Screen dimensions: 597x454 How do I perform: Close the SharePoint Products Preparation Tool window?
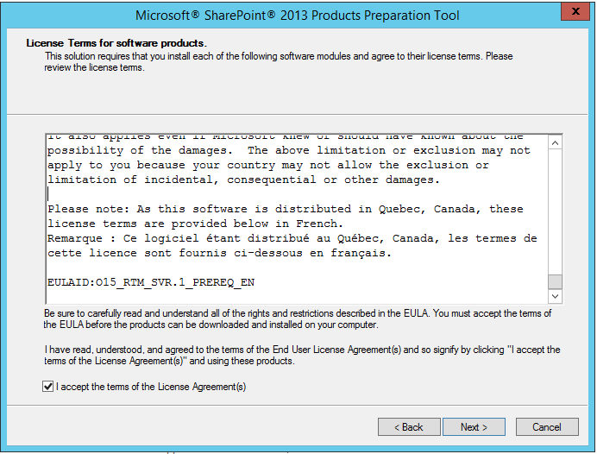571,13
